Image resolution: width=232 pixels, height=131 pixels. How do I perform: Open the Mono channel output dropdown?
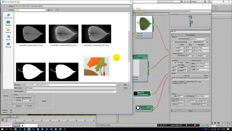pyautogui.click(x=202, y=67)
